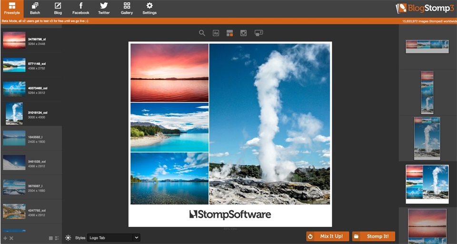Click the 3000 x 4000 dimension text
457x244 pixels.
coord(37,117)
